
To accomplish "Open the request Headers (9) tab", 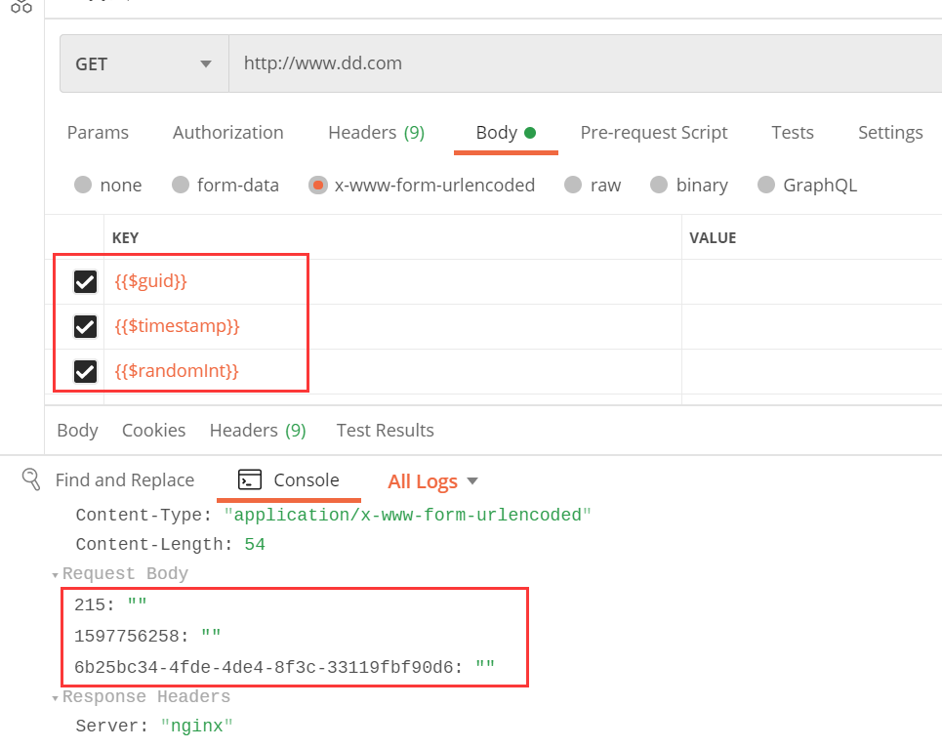I will click(377, 132).
